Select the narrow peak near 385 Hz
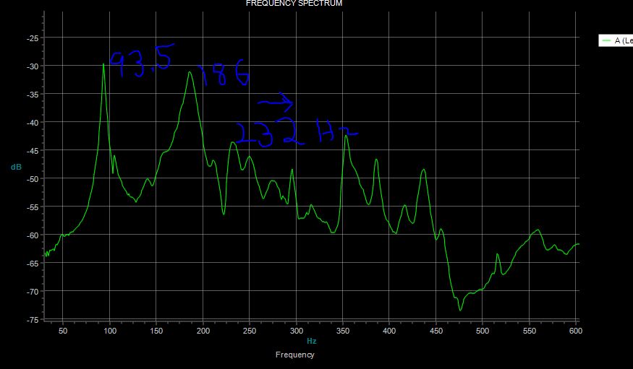This screenshot has width=633, height=369. (376, 160)
